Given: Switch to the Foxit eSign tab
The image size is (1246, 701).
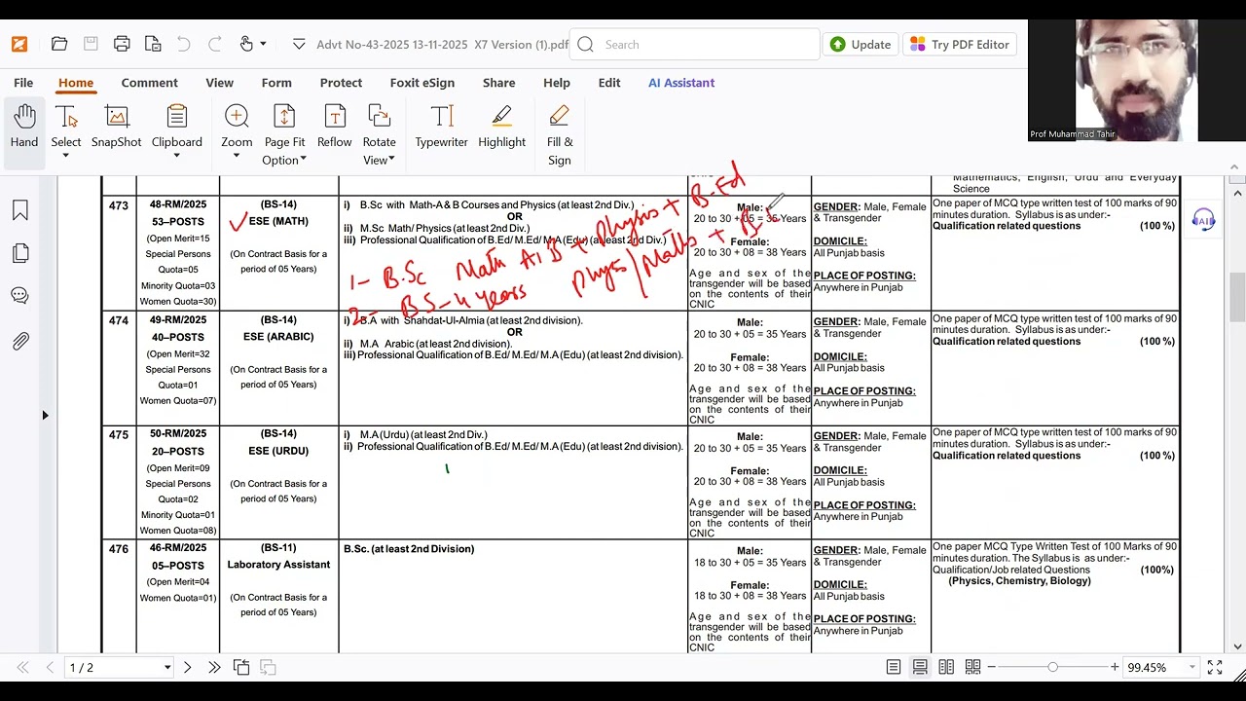Looking at the screenshot, I should tap(422, 83).
